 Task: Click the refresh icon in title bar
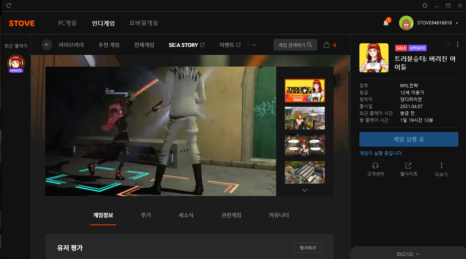(9, 5)
